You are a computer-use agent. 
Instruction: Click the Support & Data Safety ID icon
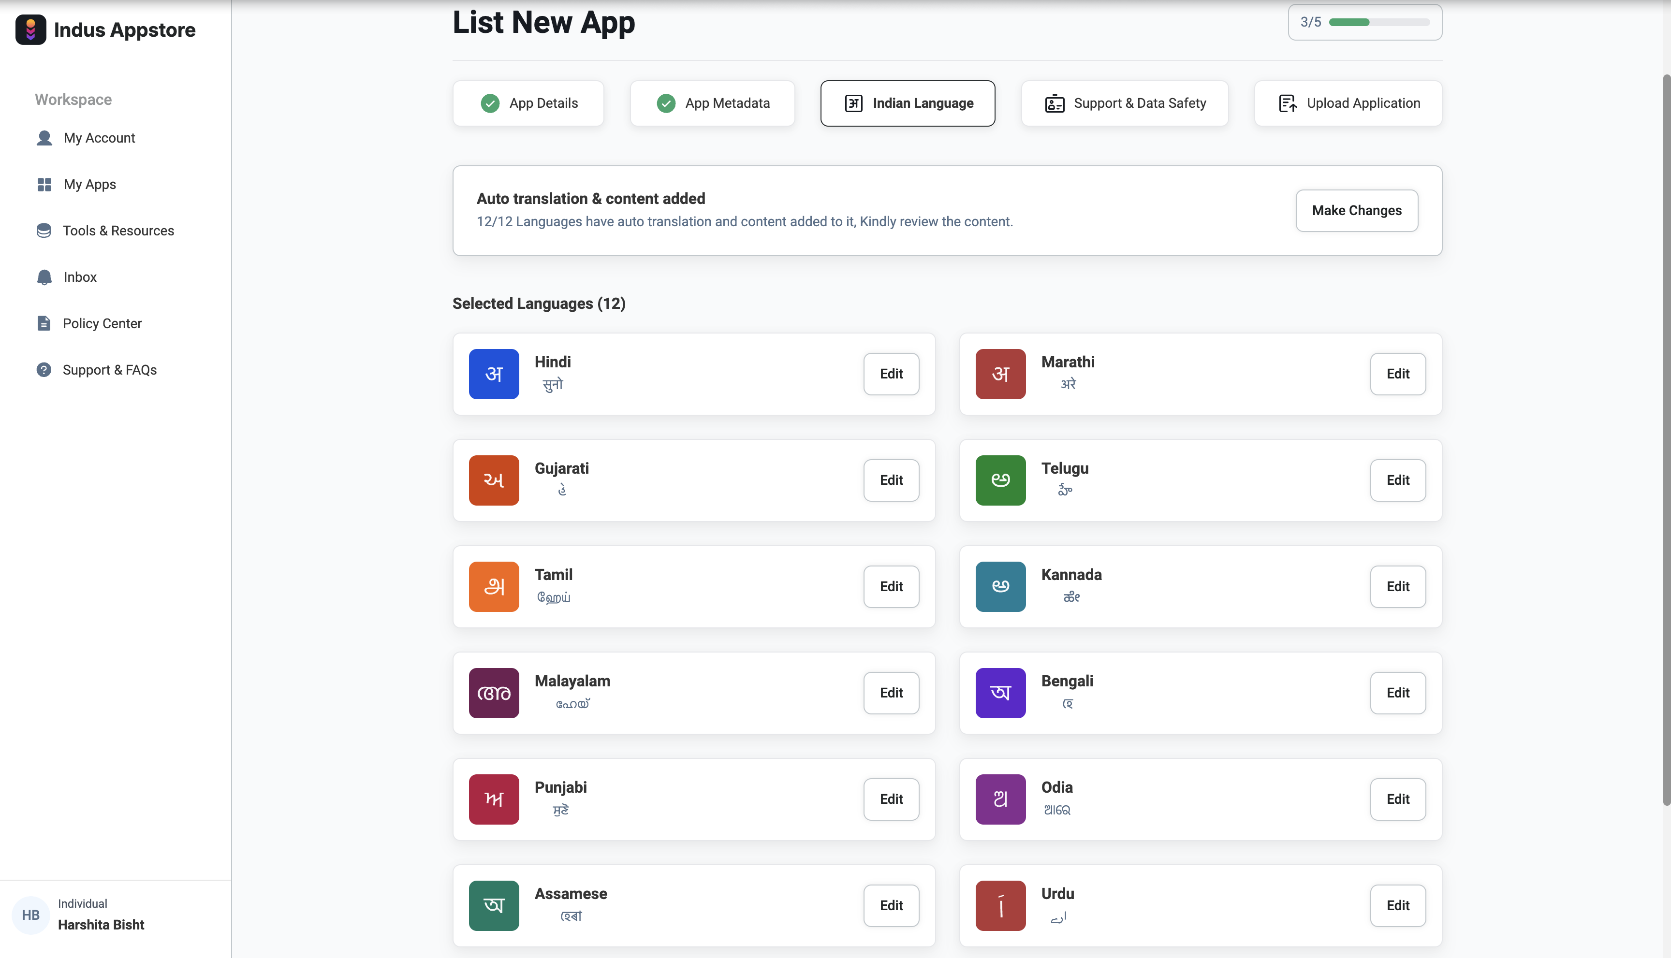[1055, 103]
